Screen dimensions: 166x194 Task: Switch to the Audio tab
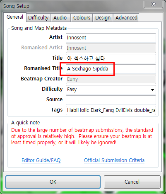(x=60, y=18)
